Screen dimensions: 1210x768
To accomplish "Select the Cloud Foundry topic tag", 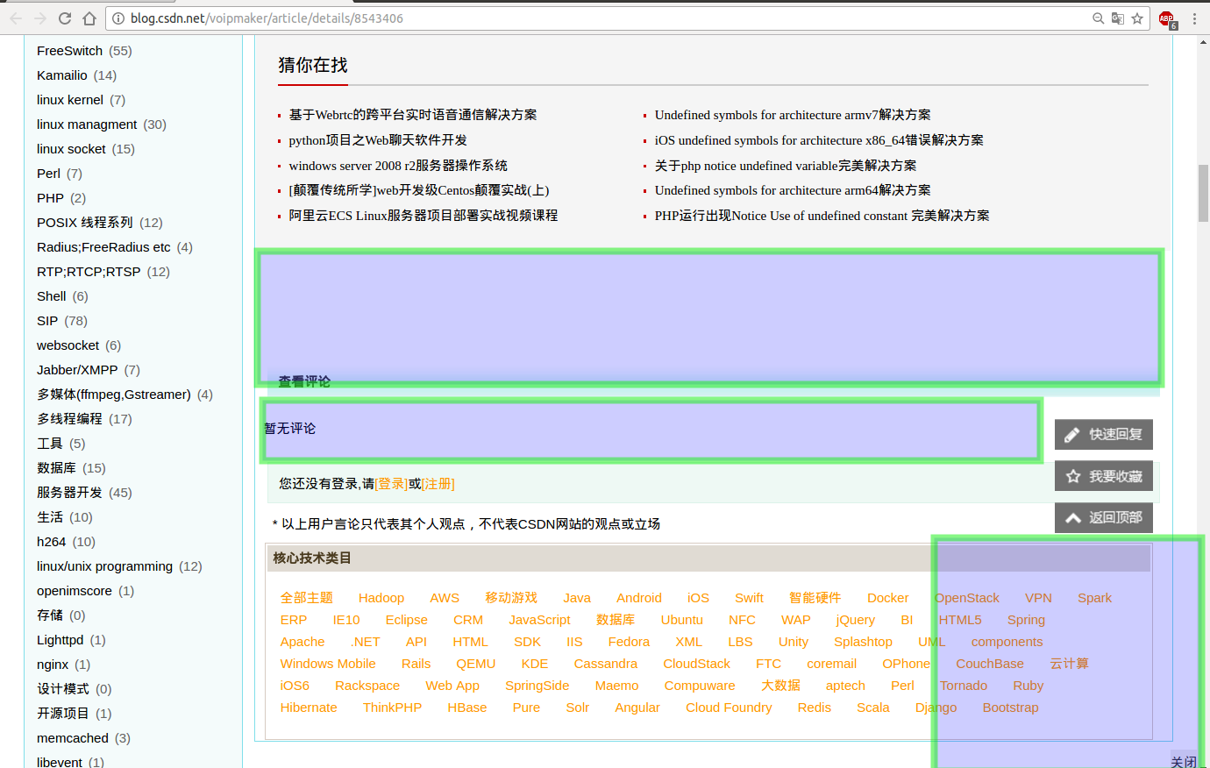I will (729, 708).
